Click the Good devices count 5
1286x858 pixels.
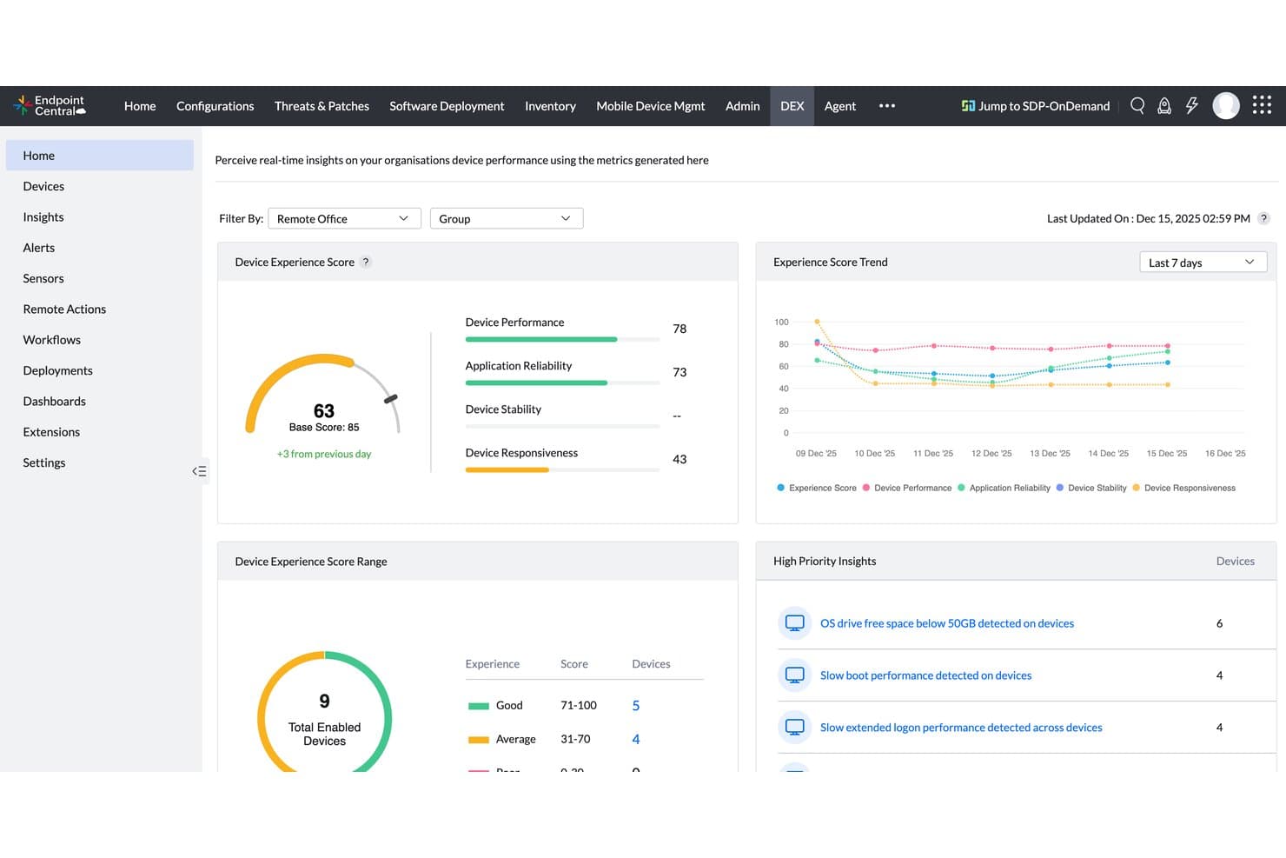point(636,706)
